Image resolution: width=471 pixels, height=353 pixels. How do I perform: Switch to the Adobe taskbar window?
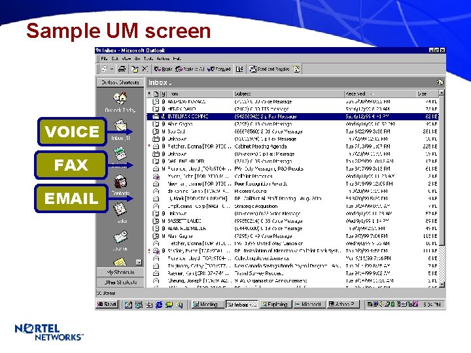click(343, 305)
